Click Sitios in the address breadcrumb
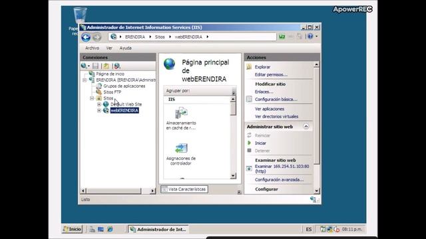Screen dimensions: 426x239 point(160,37)
